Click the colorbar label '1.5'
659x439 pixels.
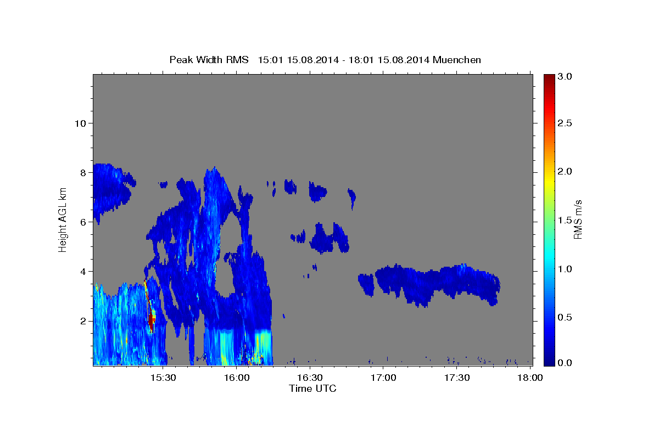coord(564,220)
